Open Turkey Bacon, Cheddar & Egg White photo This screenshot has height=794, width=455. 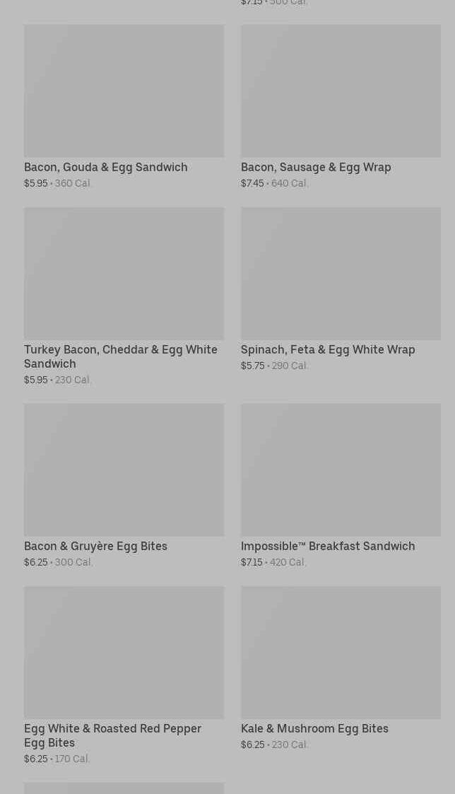click(x=124, y=273)
